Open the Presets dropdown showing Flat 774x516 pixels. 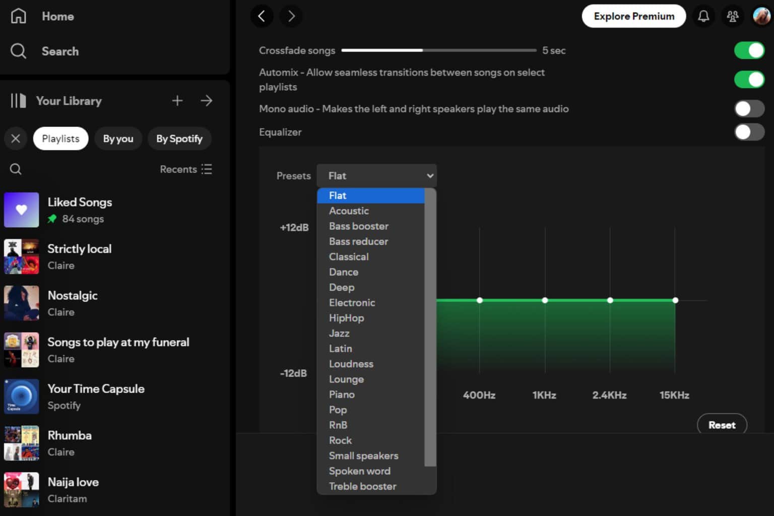(377, 176)
